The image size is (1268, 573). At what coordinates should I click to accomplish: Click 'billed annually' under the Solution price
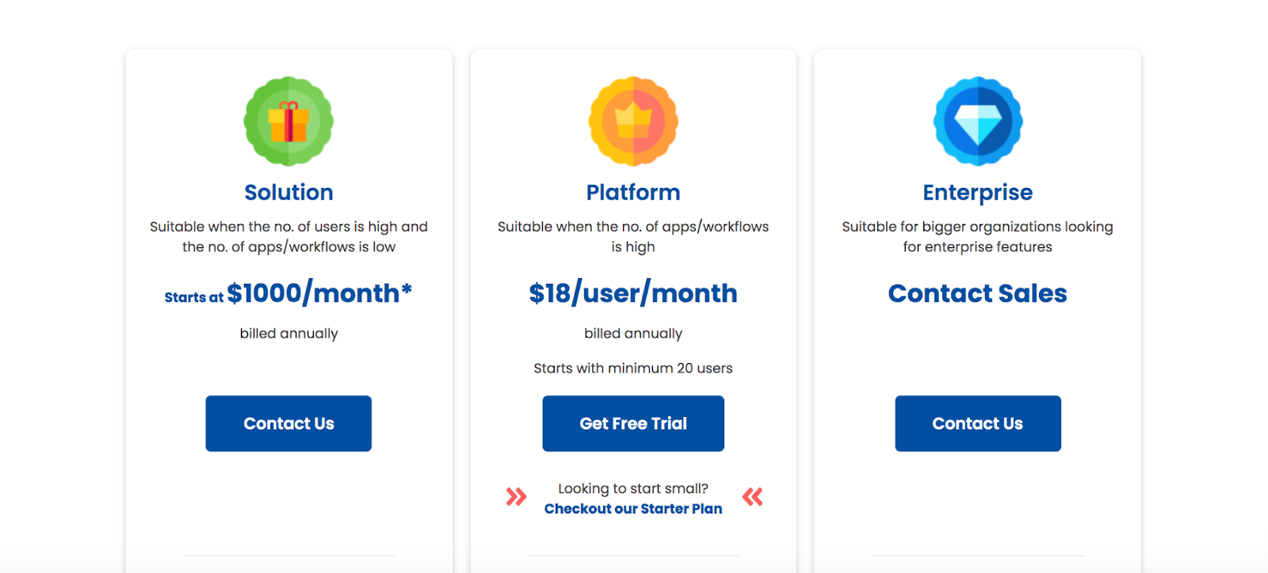tap(288, 334)
